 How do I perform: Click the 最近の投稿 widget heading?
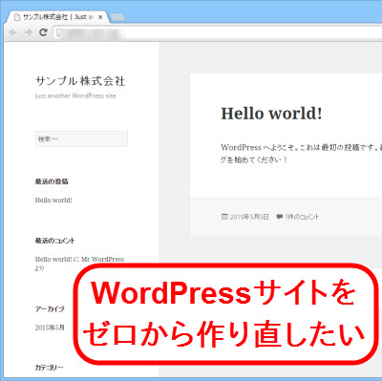(52, 181)
